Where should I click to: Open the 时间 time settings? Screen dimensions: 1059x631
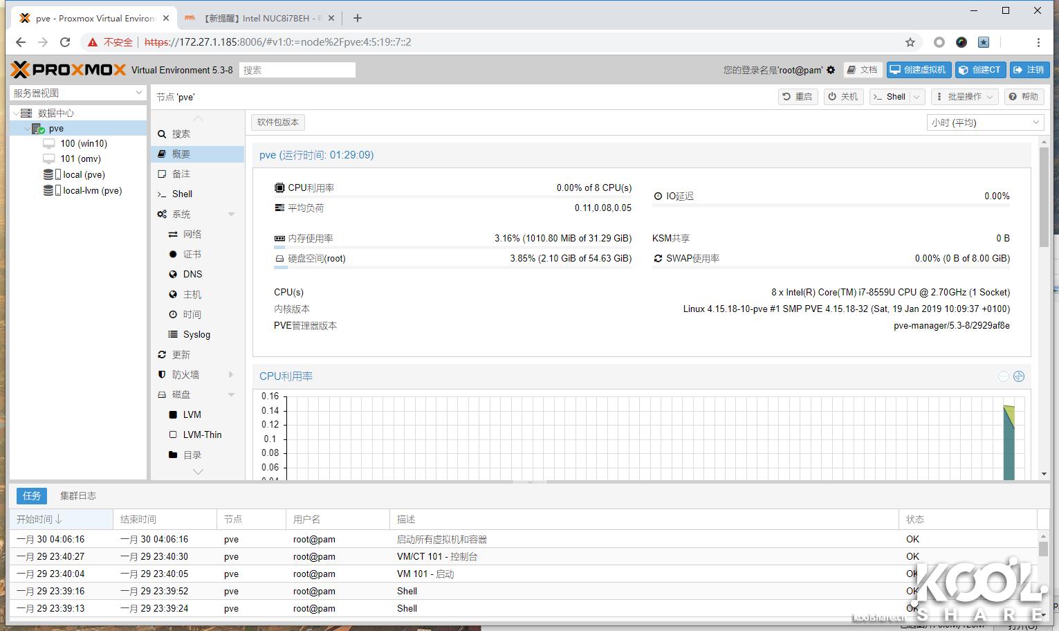[x=191, y=314]
